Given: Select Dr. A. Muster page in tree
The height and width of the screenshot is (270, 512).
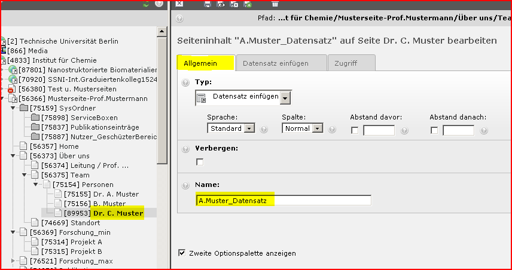Looking at the screenshot, I should (100, 194).
